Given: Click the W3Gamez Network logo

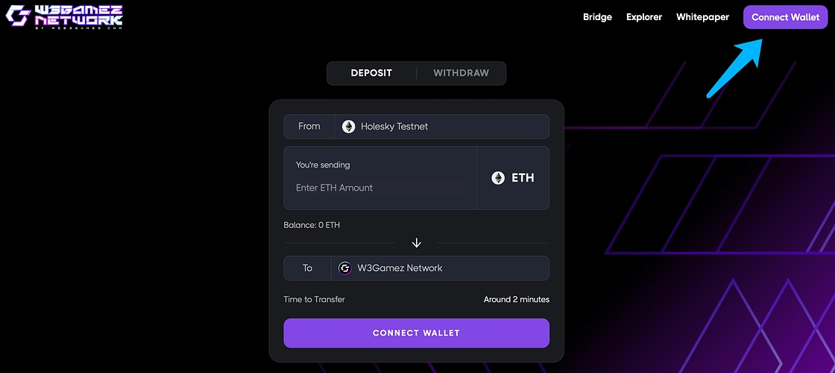Looking at the screenshot, I should tap(64, 17).
